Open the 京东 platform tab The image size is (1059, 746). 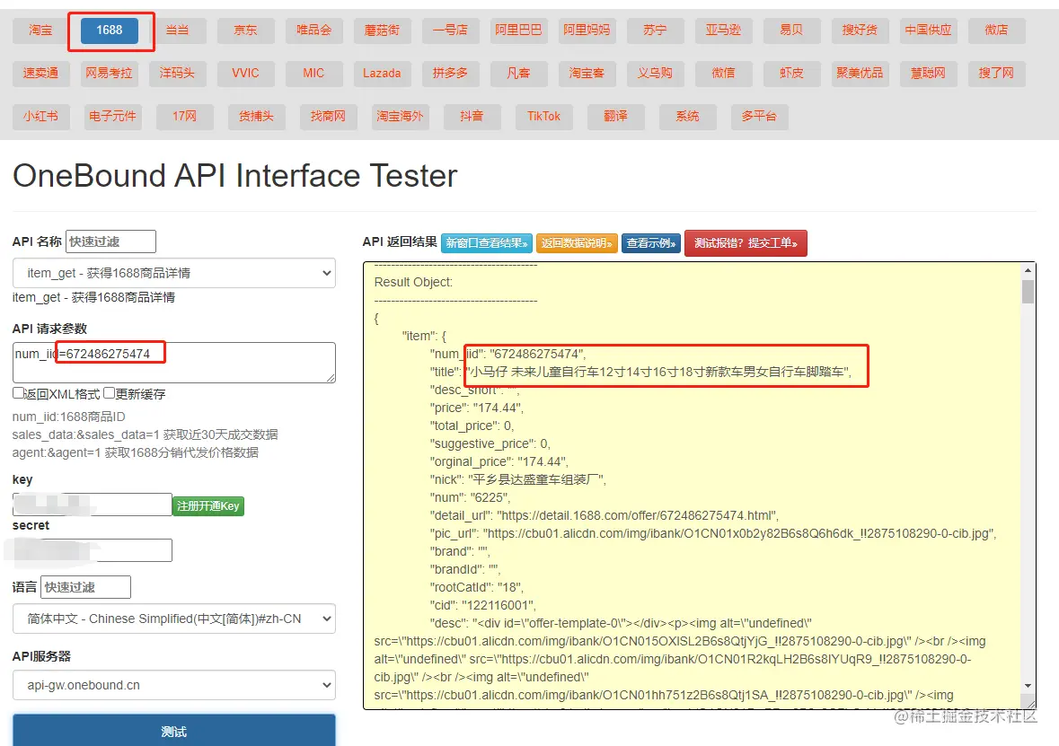pos(246,31)
